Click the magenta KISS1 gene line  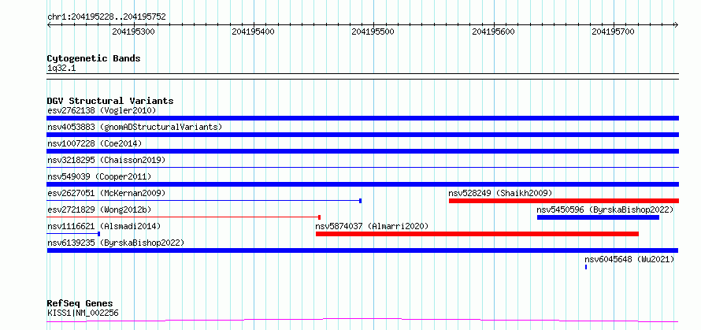point(362,320)
